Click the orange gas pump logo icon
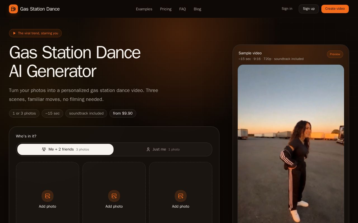 [x=13, y=9]
